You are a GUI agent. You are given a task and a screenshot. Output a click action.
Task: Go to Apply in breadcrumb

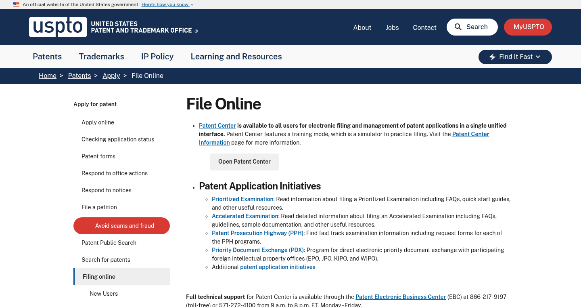pyautogui.click(x=111, y=76)
